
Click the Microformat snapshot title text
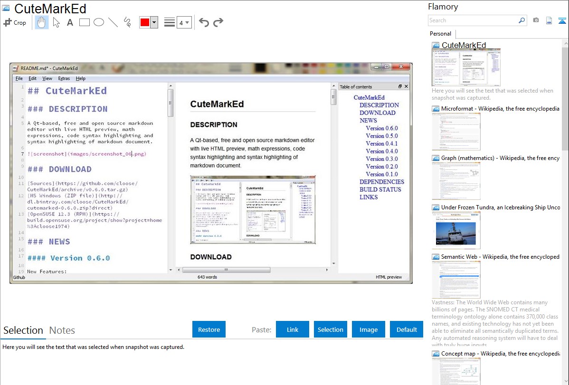pyautogui.click(x=500, y=109)
